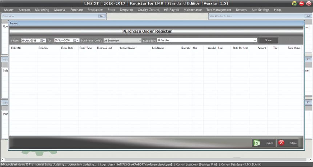Click the 'Purchase Order Register' heading

(x=147, y=31)
